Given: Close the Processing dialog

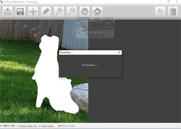Looking at the screenshot, I should [119, 53].
